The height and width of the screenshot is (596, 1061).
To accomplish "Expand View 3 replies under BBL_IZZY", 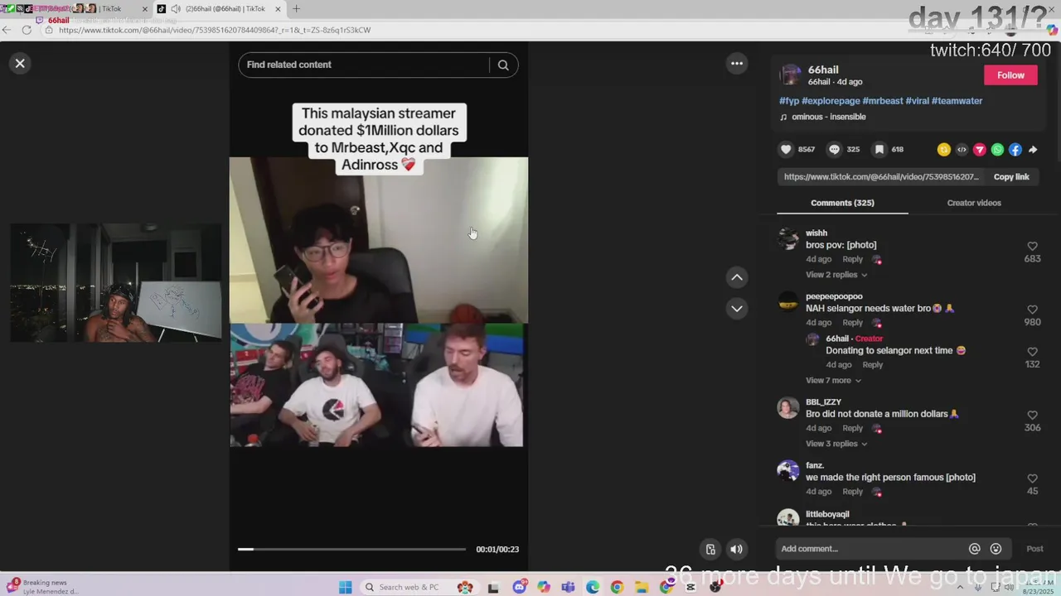I will click(836, 444).
